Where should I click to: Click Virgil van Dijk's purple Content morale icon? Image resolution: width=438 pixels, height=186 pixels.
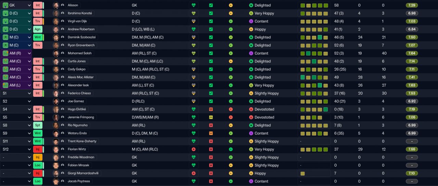pyautogui.click(x=251, y=21)
